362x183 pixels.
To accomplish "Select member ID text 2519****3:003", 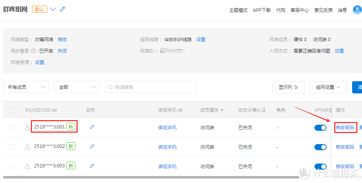I will pyautogui.click(x=49, y=166).
